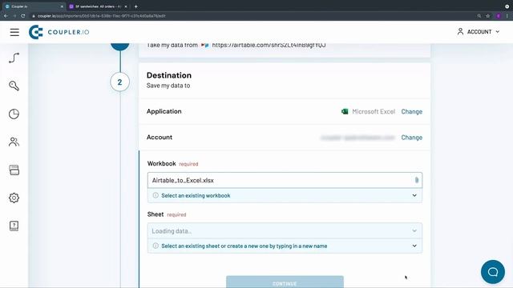Open the browser profile avatar
This screenshot has width=513, height=288.
click(x=499, y=16)
